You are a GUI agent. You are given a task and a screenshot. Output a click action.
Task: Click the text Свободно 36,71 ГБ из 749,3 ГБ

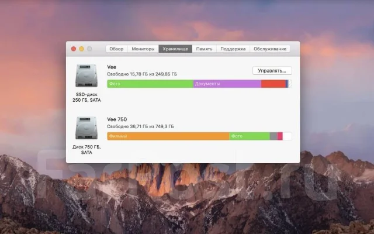coord(140,126)
